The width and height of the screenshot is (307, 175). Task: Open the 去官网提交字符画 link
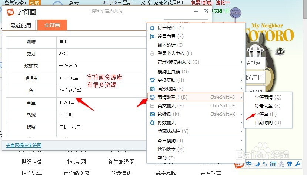[x=23, y=145]
